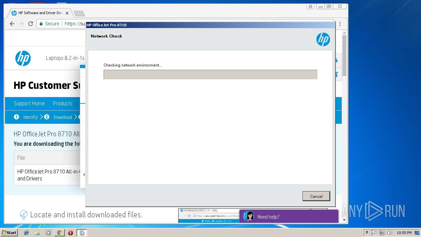
Task: Launch Internet Explorer from taskbar
Action: click(26, 233)
